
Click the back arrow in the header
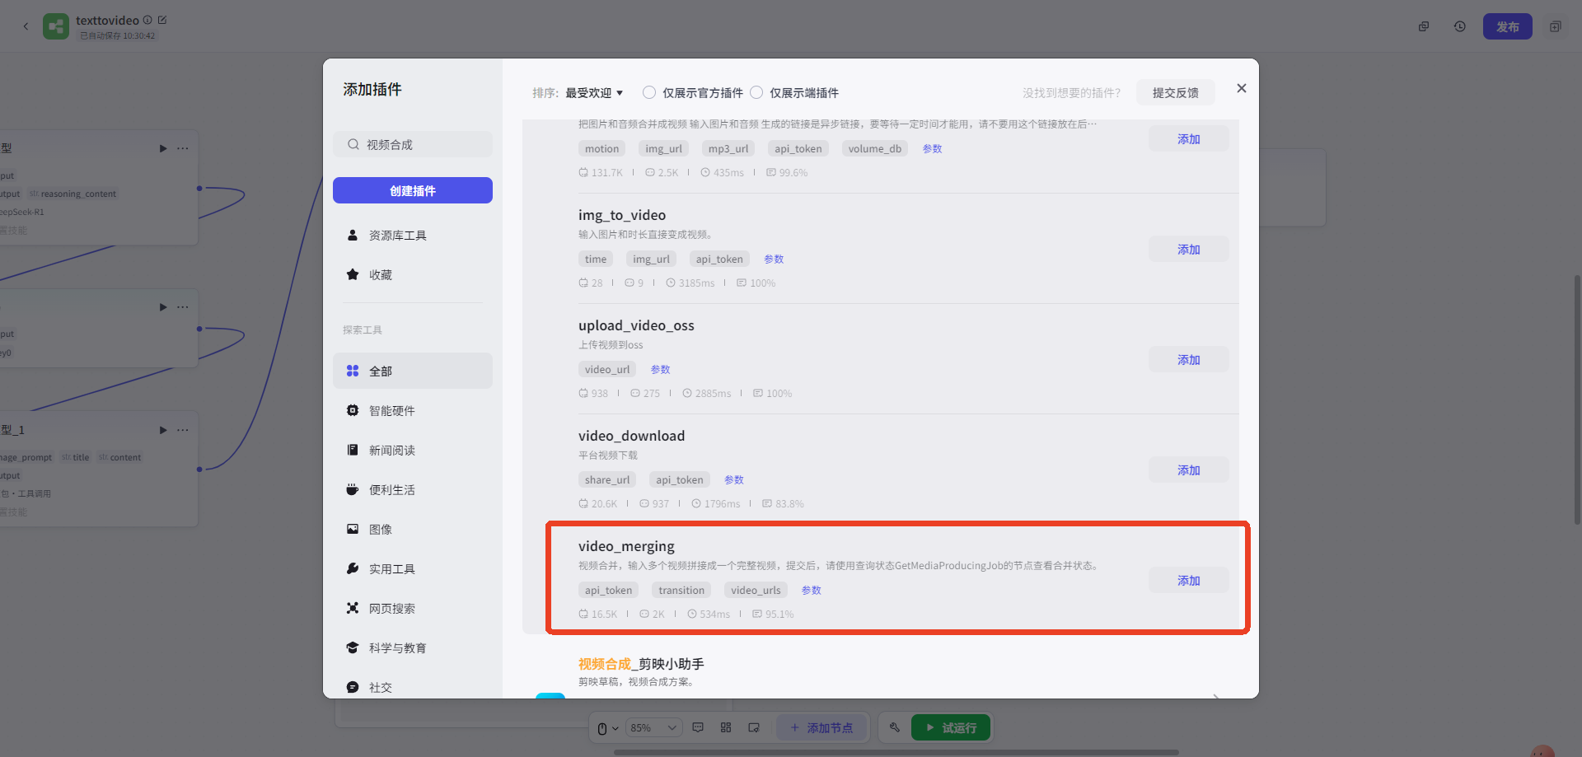(x=26, y=26)
